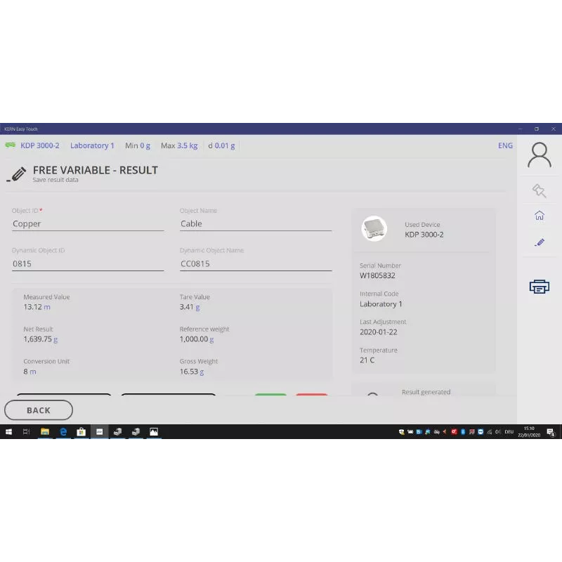Select the Dynamic Object ID field 0815
The width and height of the screenshot is (562, 562).
click(88, 264)
